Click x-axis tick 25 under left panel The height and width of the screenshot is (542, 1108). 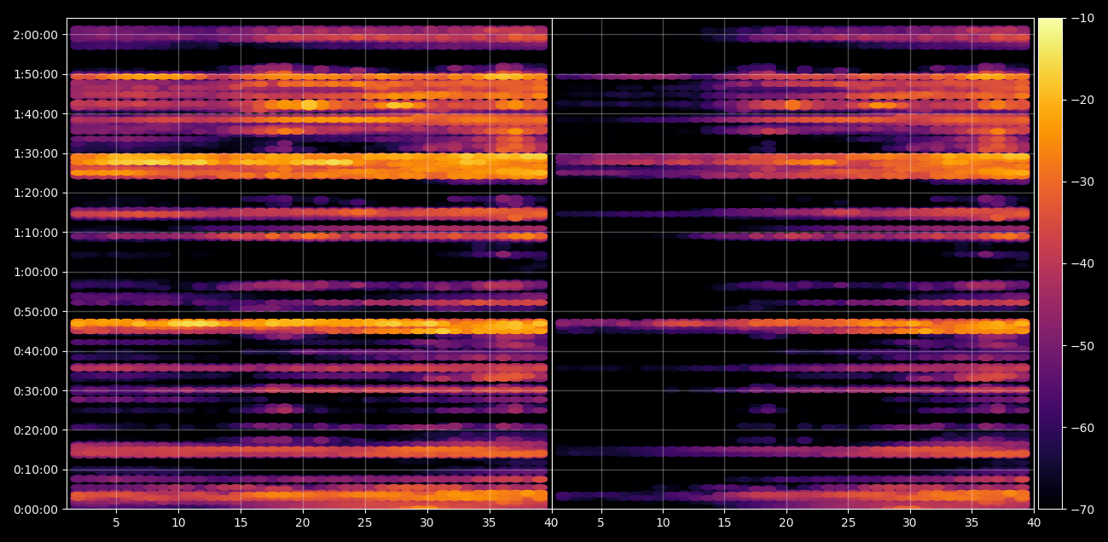[365, 522]
